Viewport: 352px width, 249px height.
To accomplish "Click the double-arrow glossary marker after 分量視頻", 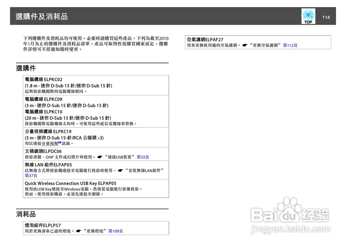I will [59, 143].
